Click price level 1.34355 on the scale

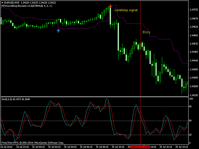pos(194,70)
